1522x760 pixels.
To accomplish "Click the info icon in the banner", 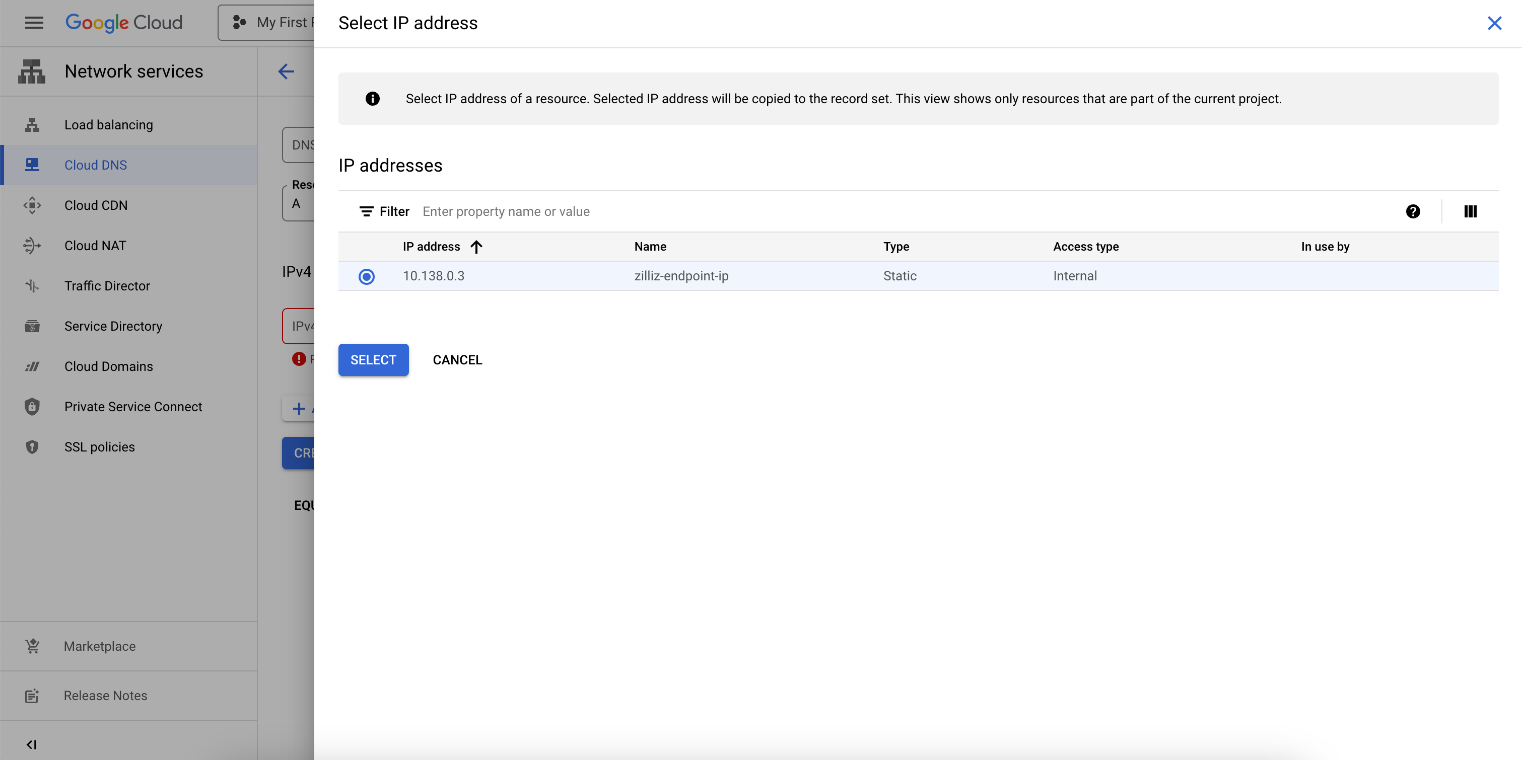I will (x=372, y=99).
